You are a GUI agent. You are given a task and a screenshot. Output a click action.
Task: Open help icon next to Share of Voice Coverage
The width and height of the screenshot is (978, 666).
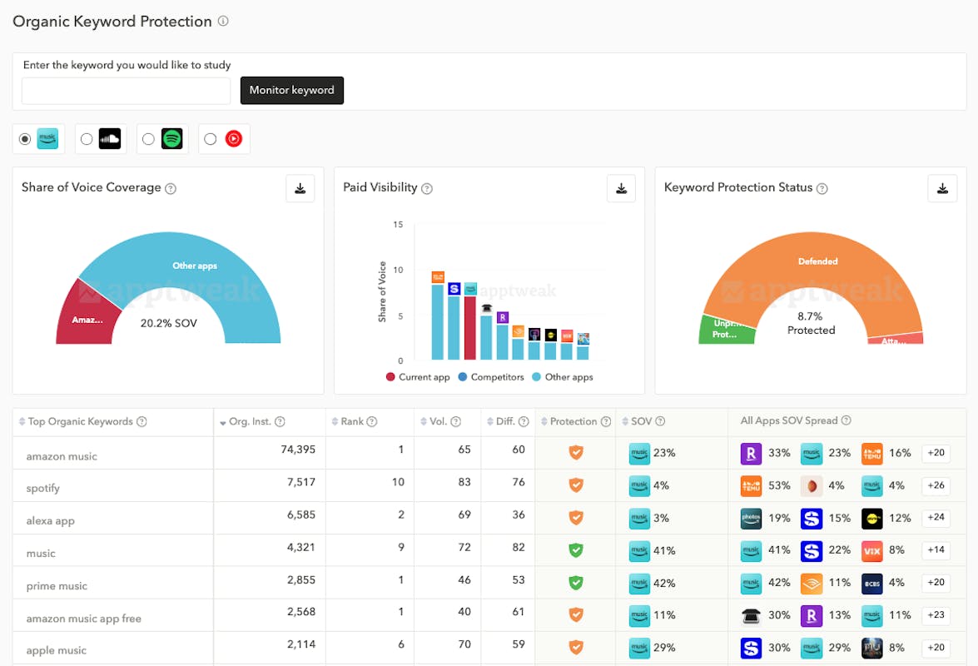[171, 189]
